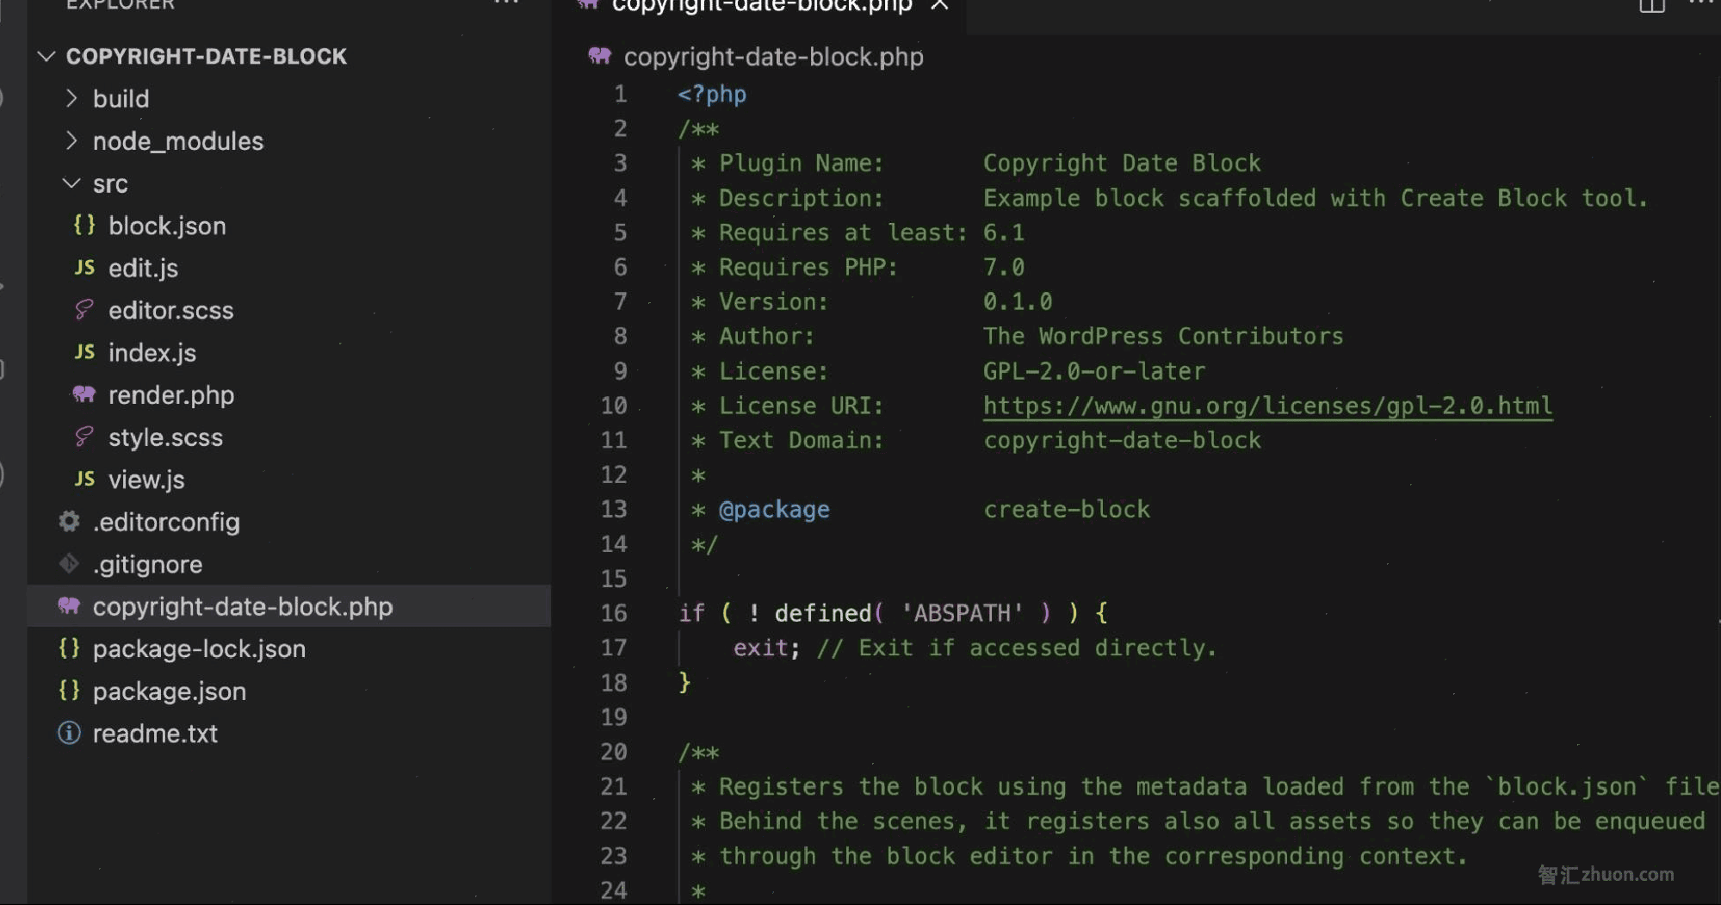This screenshot has width=1721, height=905.
Task: Click the JS icon beside index.js
Action: tap(84, 352)
